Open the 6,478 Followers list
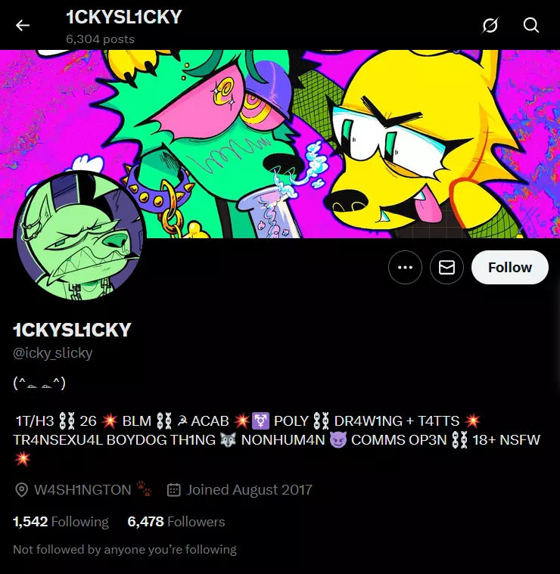The image size is (560, 574). pyautogui.click(x=176, y=522)
